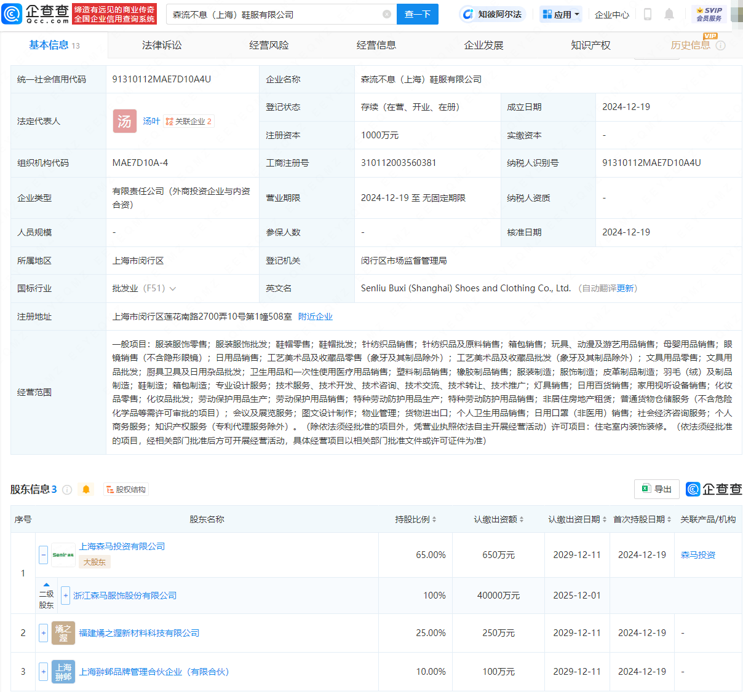Click the 大股东 tag
Screen dimensions: 743x692
[x=94, y=562]
